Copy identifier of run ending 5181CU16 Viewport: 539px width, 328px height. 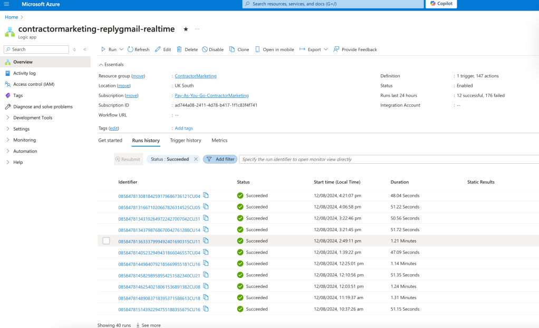point(206,263)
